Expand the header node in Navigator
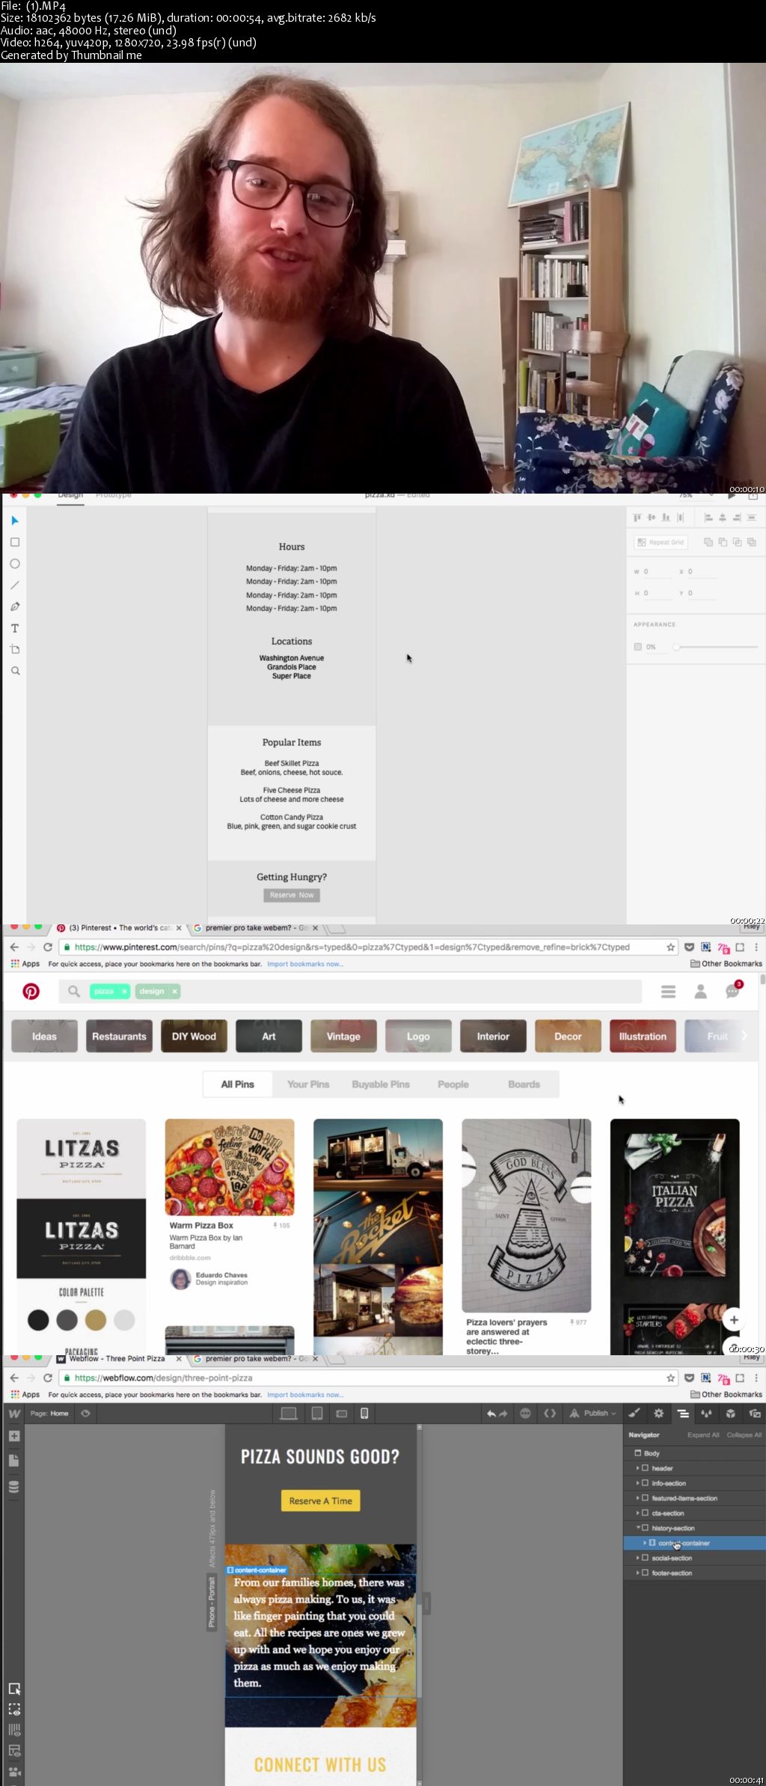The width and height of the screenshot is (766, 1786). pos(638,1468)
